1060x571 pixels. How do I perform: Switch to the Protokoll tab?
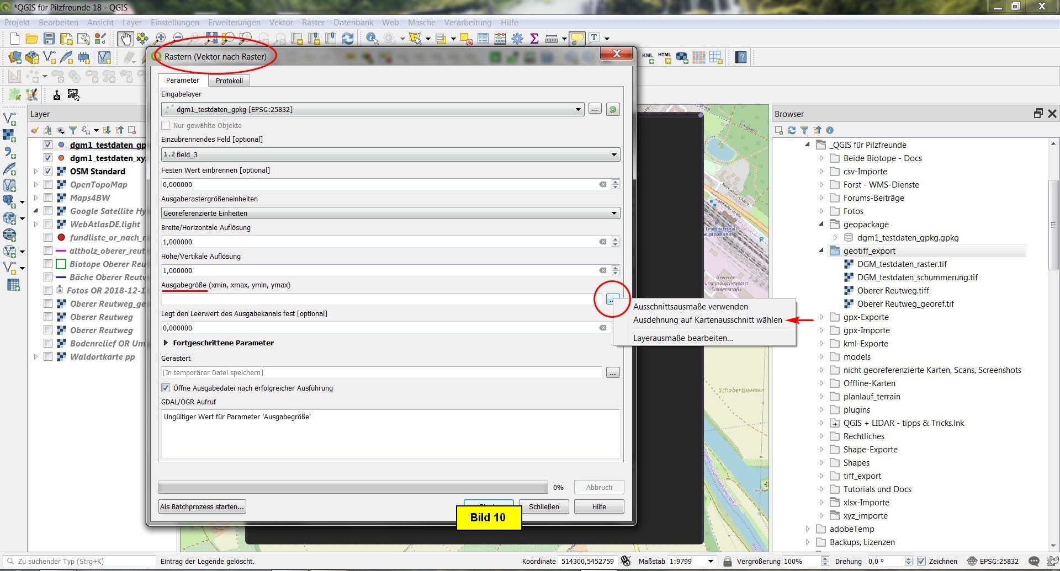(x=229, y=81)
